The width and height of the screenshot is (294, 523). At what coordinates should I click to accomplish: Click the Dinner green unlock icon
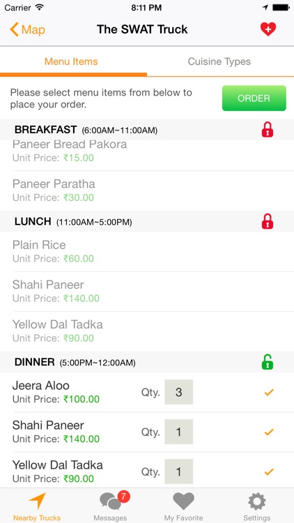tap(268, 362)
